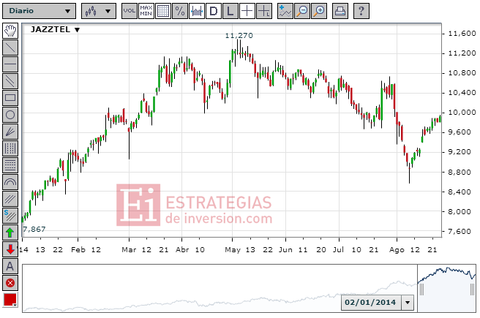Print the chart
Image resolution: width=480 pixels, height=318 pixels.
pos(340,11)
